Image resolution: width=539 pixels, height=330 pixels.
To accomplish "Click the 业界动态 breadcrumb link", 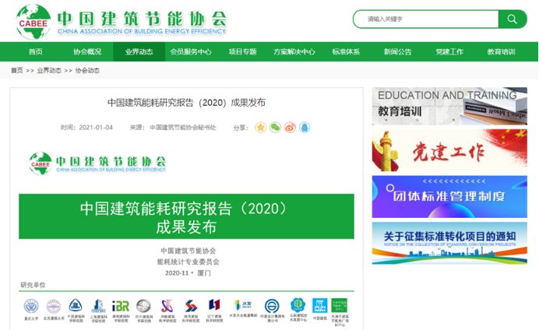I will click(x=49, y=70).
